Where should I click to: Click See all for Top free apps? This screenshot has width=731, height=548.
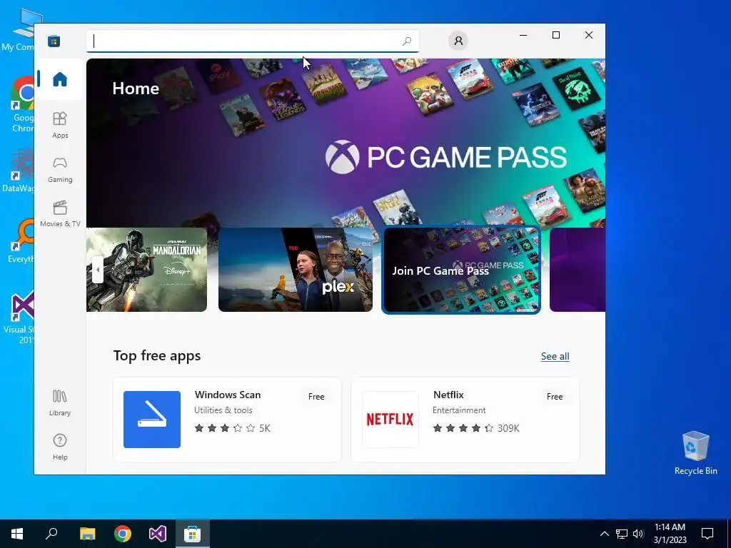coord(555,356)
